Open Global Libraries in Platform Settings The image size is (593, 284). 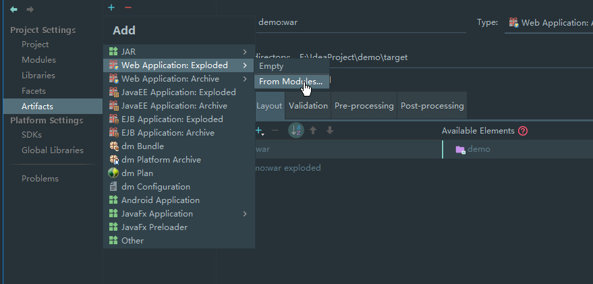(52, 150)
